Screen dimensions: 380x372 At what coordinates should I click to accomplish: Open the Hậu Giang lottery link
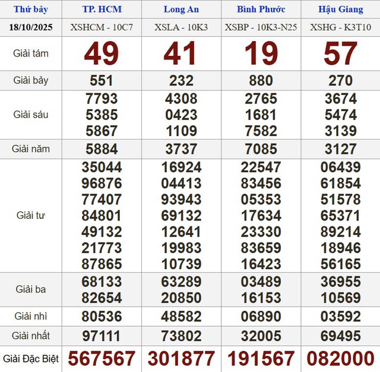point(340,10)
